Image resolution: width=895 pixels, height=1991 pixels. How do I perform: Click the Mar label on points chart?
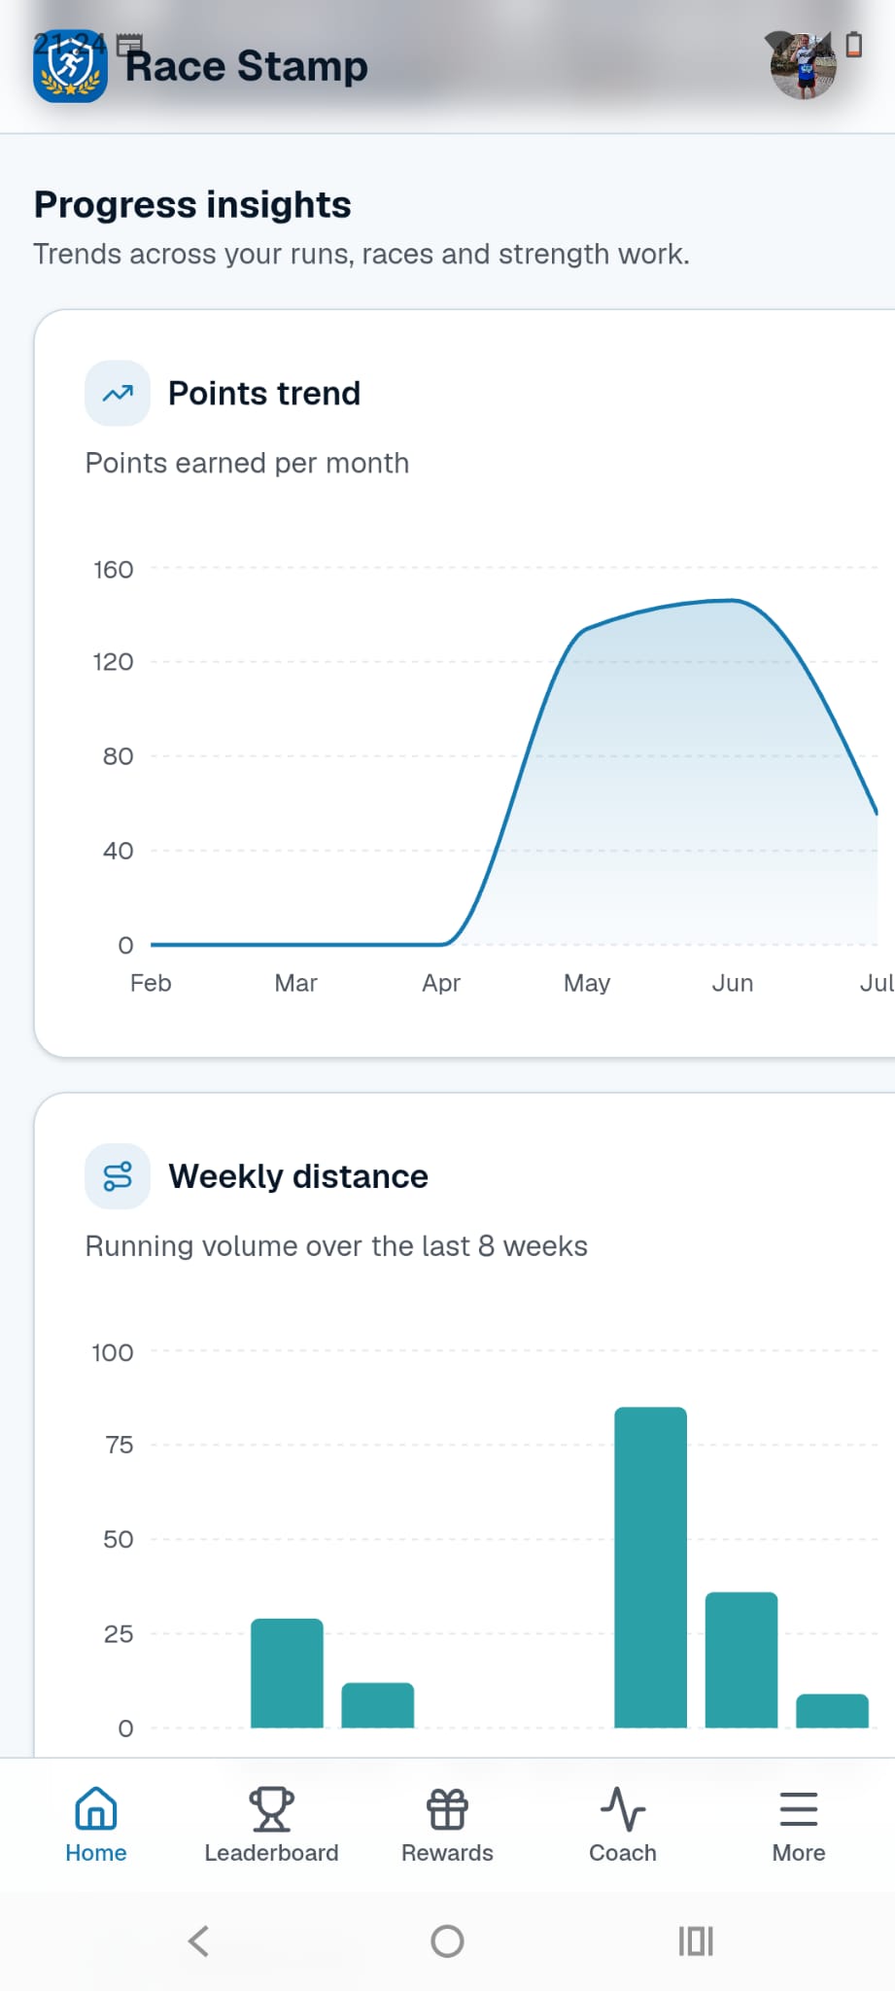tap(296, 983)
